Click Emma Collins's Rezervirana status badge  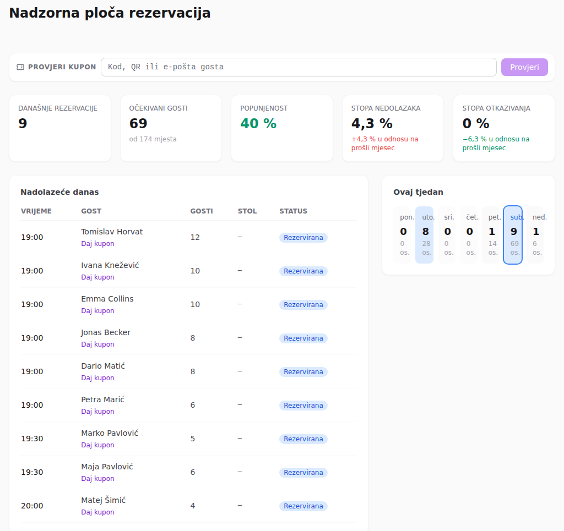303,305
